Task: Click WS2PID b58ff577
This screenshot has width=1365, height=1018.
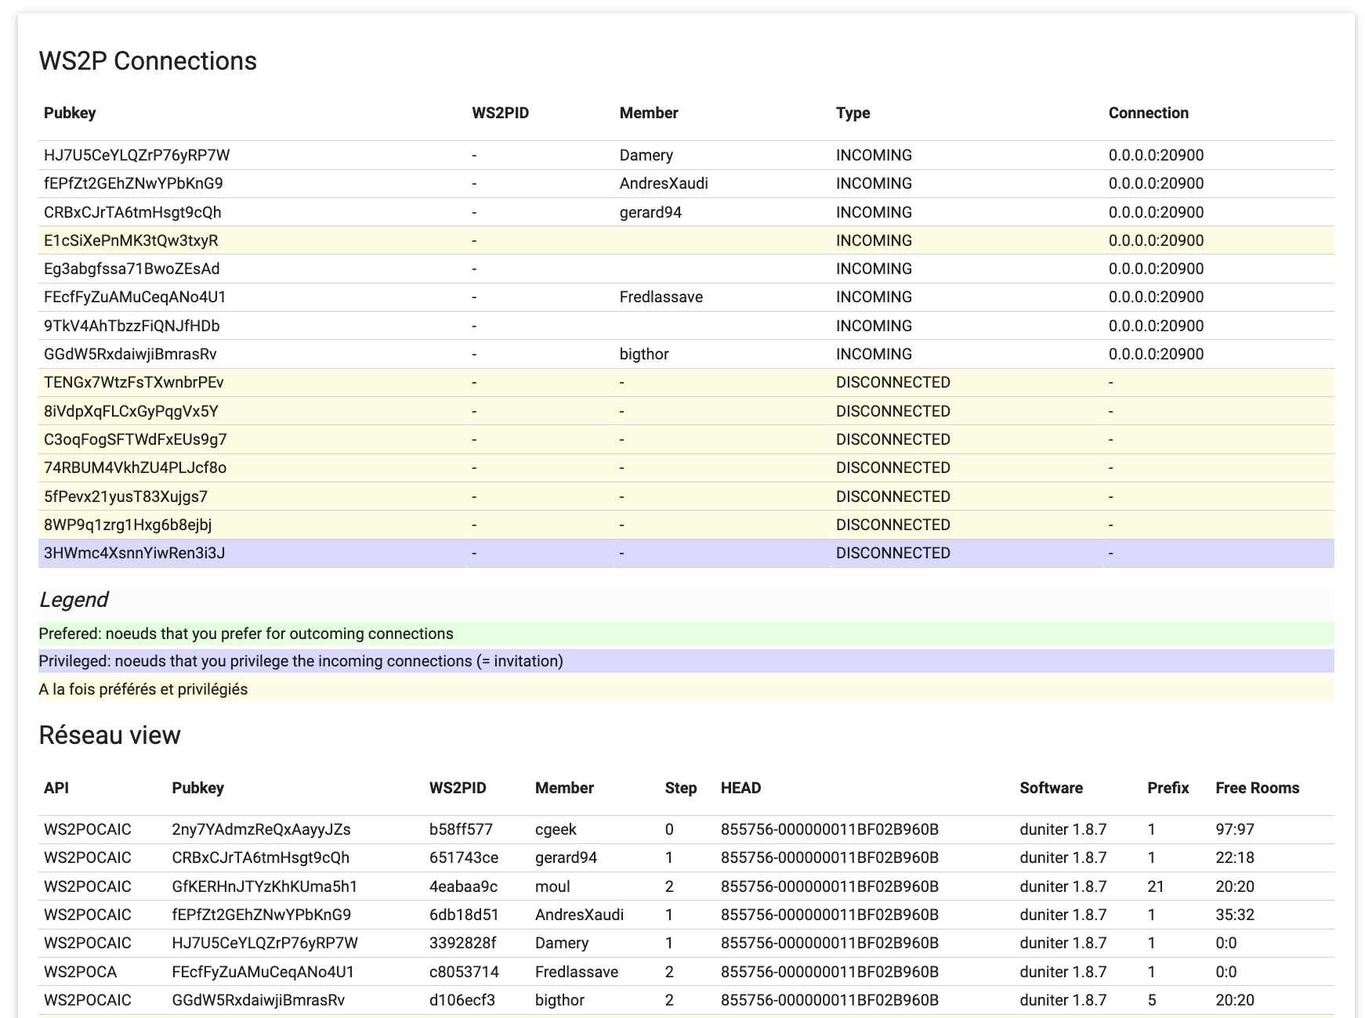Action: point(461,829)
